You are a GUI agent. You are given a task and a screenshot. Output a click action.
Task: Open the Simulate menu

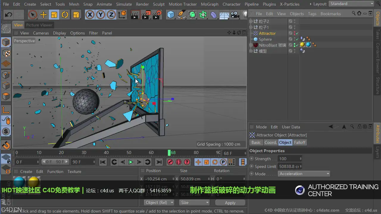124,4
